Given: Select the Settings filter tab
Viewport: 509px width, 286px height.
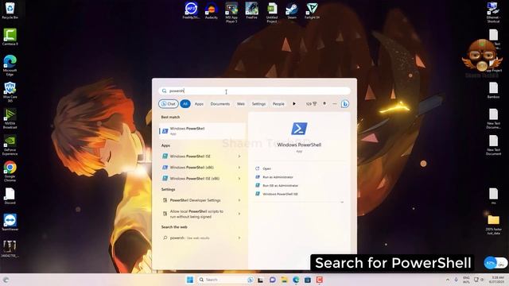Looking at the screenshot, I should tap(258, 104).
